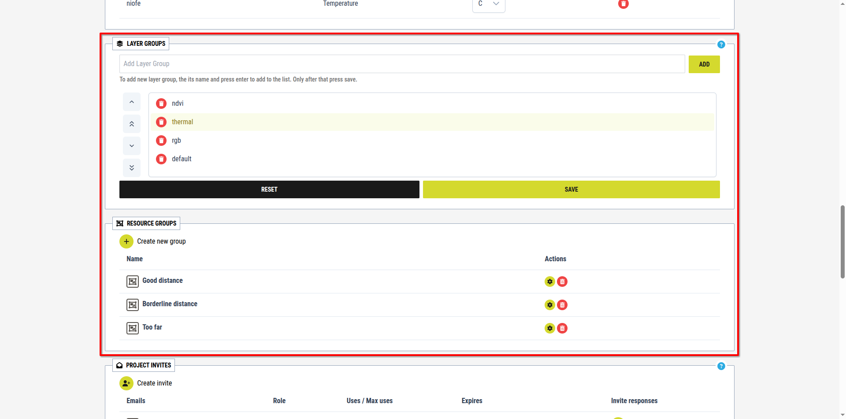Focus the Add Layer Group input
846x419 pixels.
pos(402,64)
